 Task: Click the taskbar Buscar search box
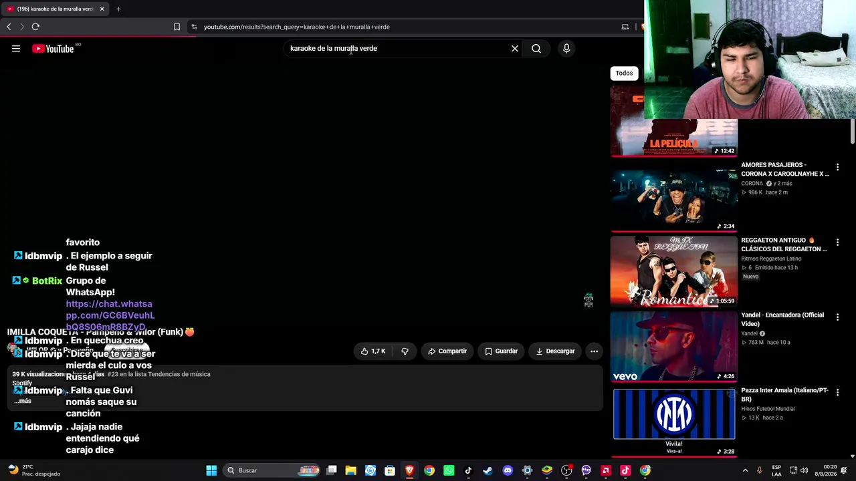click(x=272, y=470)
